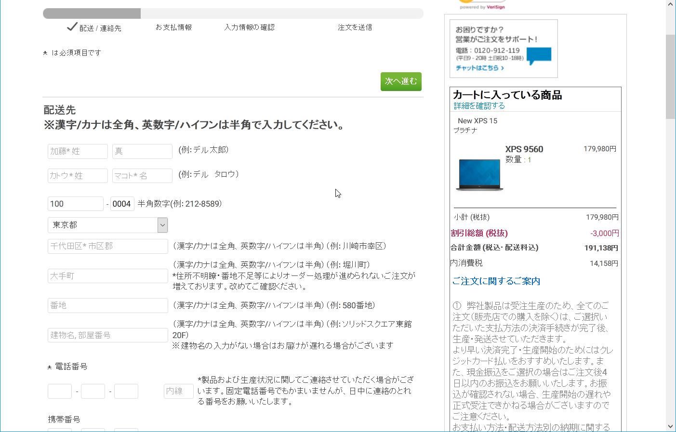Image resolution: width=676 pixels, height=432 pixels.
Task: Click the 内線 extension field
Action: coord(179,391)
